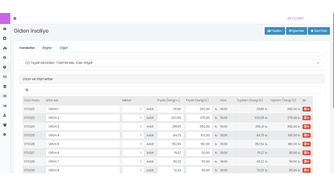334x182 pixels.
Task: Click the magnifier icon beside product search
Action: 27,90
